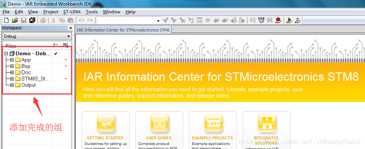
Task: Click the Compile toolbar icon
Action: [x=252, y=20]
